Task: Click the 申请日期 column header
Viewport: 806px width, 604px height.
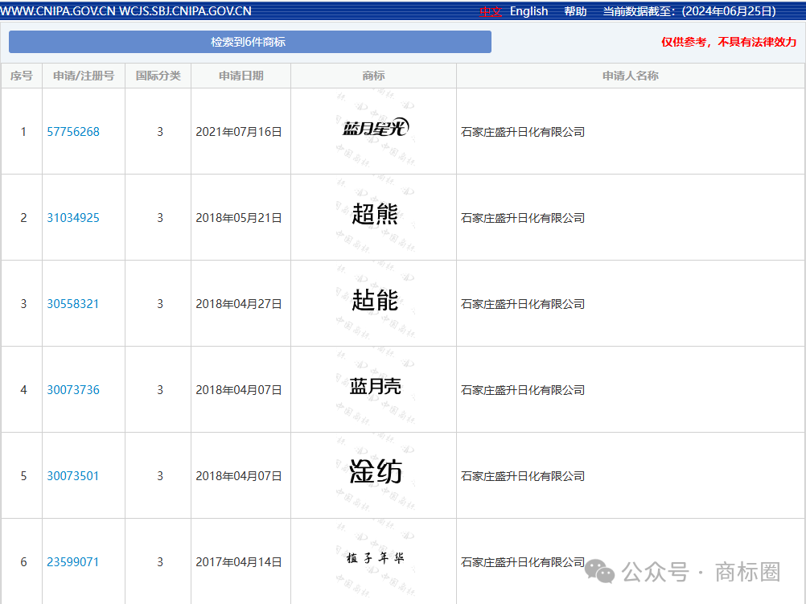Action: 241,76
